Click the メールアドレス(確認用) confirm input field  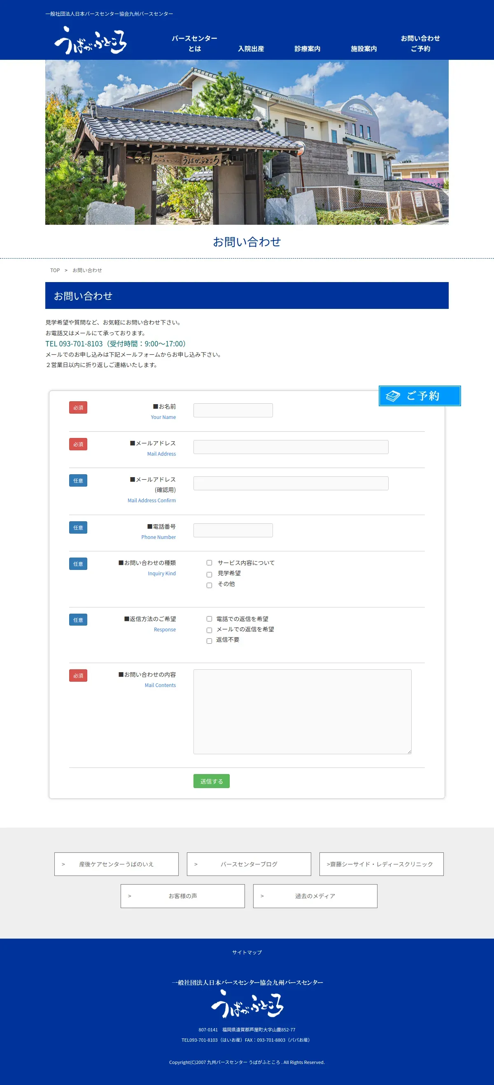click(291, 483)
